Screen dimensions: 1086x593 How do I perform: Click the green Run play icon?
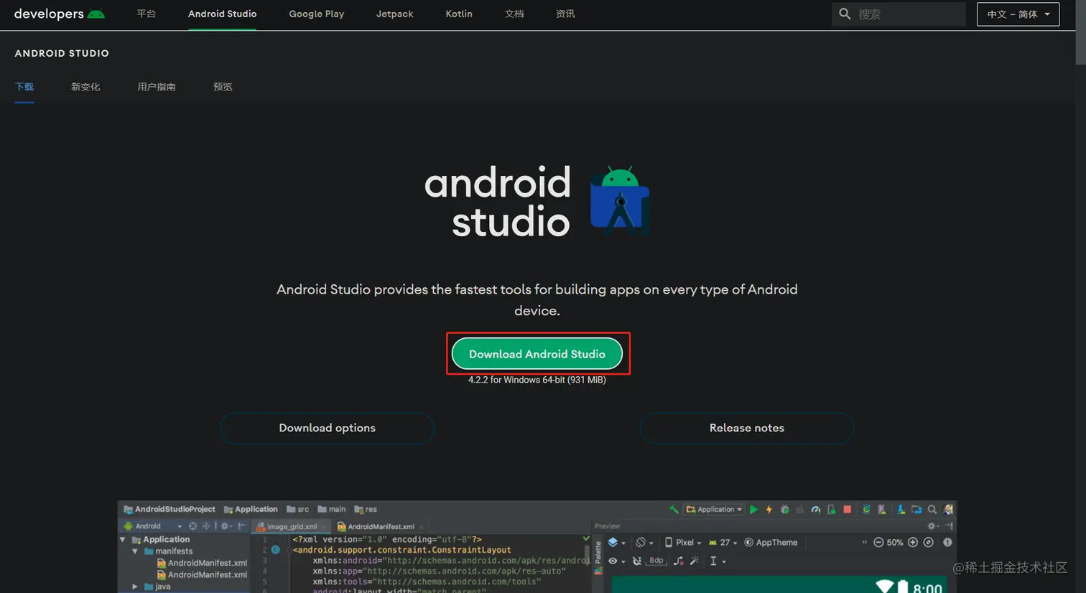point(753,509)
